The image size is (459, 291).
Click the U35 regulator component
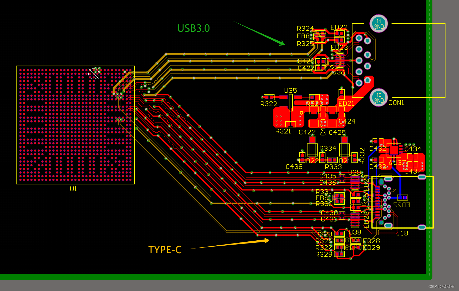tap(290, 102)
